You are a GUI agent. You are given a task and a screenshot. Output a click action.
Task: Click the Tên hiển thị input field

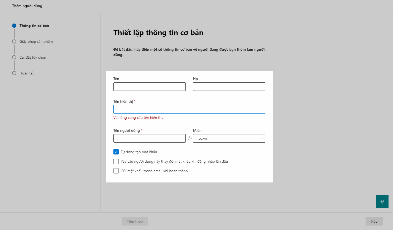[x=189, y=109]
